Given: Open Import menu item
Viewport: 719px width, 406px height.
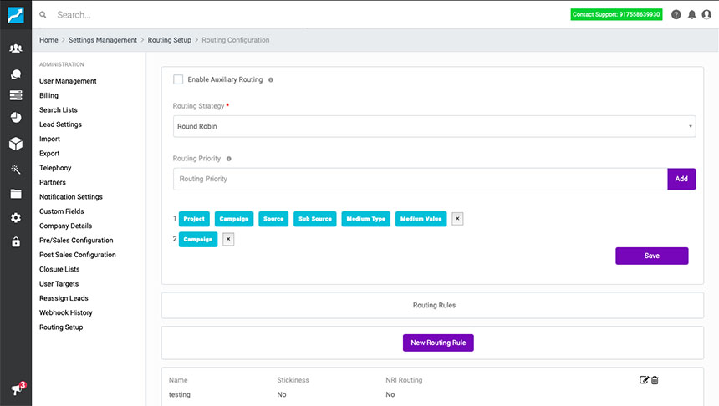Looking at the screenshot, I should coord(49,139).
